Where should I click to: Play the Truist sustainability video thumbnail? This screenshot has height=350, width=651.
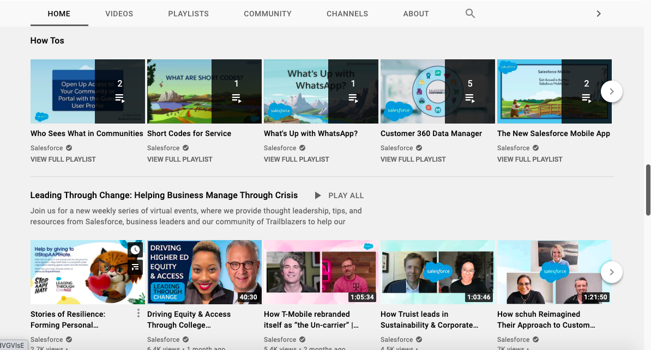point(438,272)
